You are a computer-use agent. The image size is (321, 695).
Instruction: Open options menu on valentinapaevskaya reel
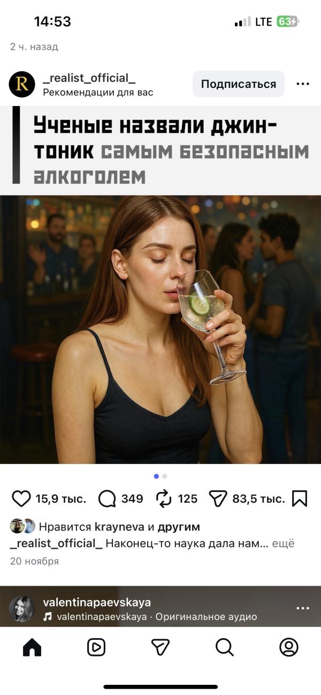[x=303, y=608]
